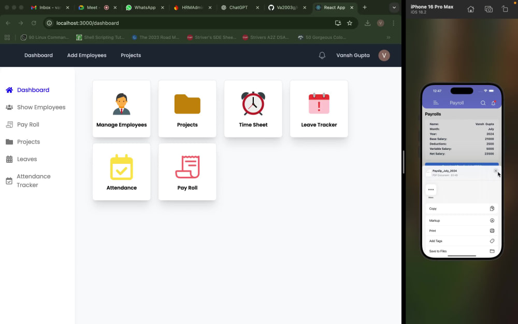
Task: Click the Vansh Gupta name in header
Action: [353, 55]
